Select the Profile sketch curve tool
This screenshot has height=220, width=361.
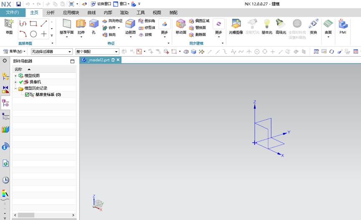(x=23, y=23)
